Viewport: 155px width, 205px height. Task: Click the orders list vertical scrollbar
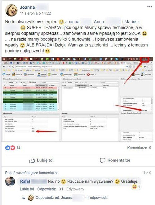click(59, 99)
